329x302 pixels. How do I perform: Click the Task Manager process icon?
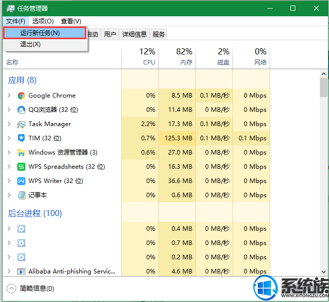(x=21, y=124)
